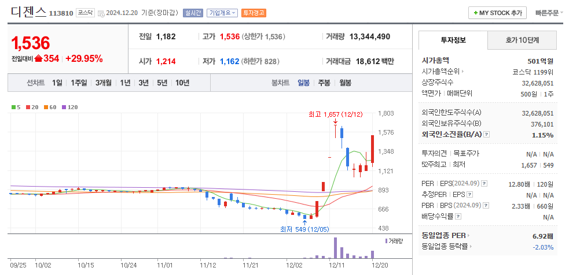Viewport: 569px width, 275px height.
Task: Select the 3년 line chart period
Action: (144, 83)
